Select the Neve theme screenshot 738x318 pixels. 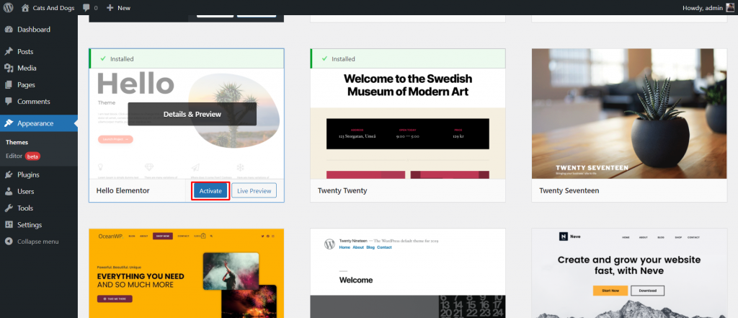point(629,273)
